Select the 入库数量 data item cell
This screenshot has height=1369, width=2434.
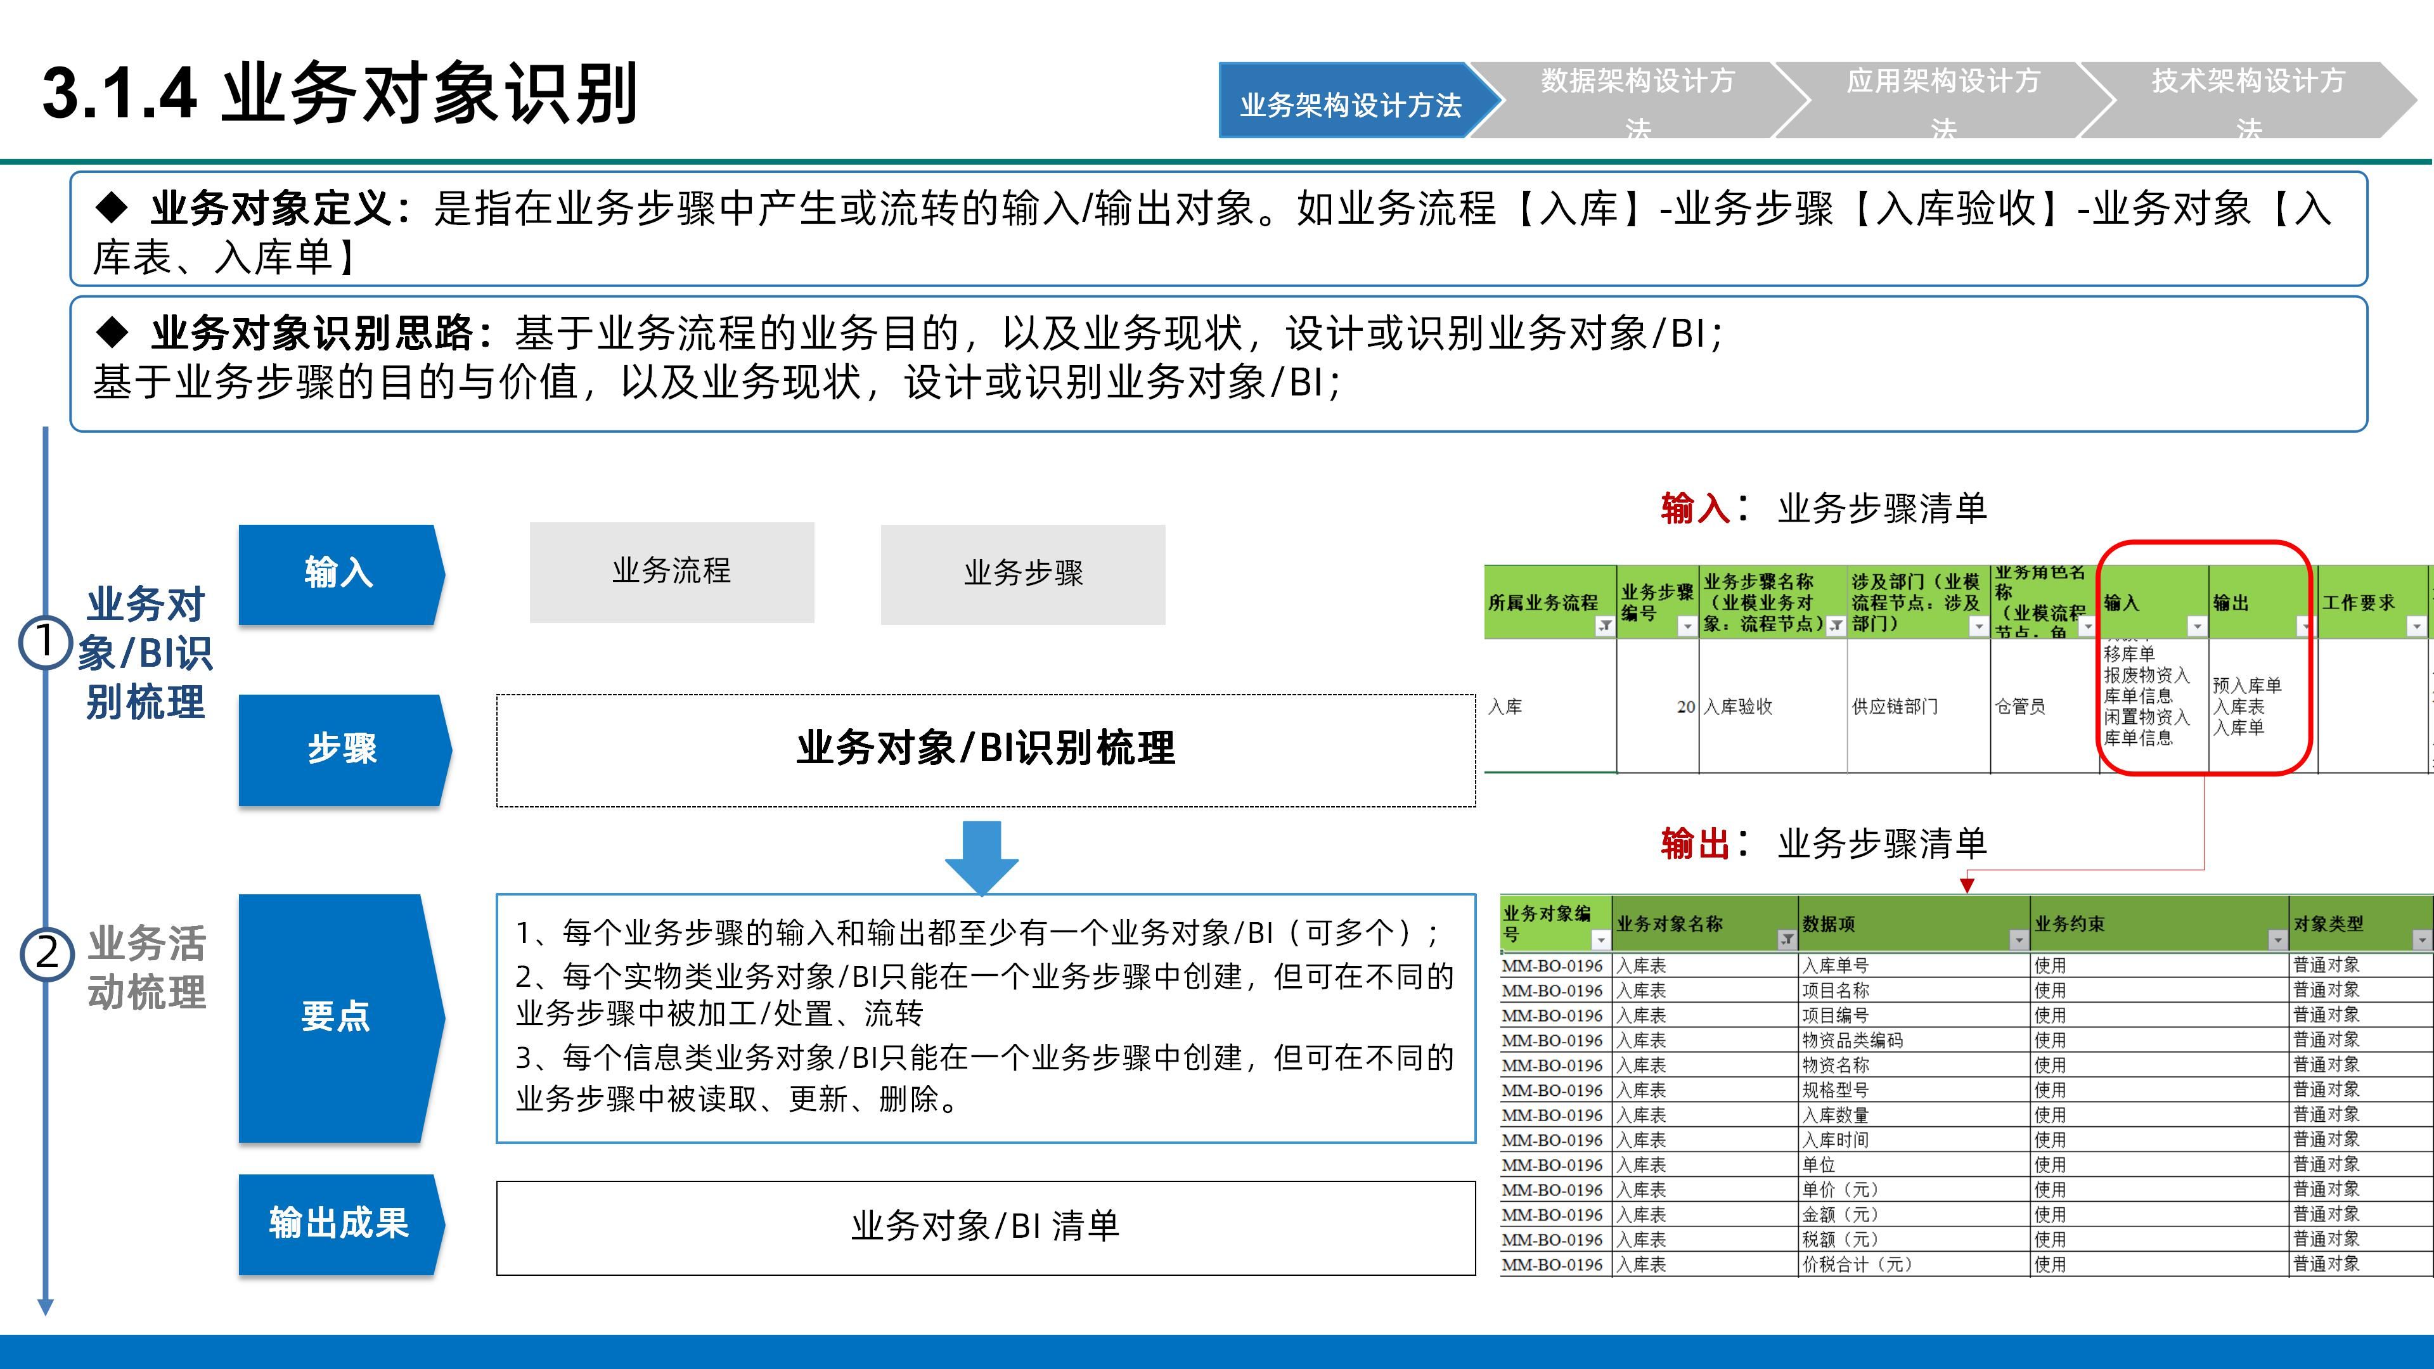coord(1914,1115)
